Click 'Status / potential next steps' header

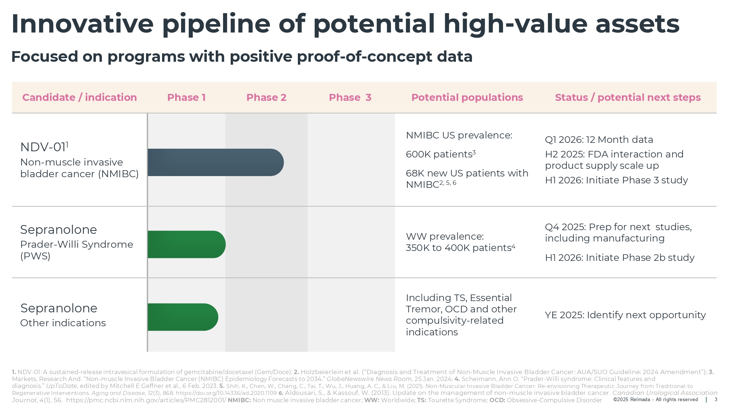628,98
